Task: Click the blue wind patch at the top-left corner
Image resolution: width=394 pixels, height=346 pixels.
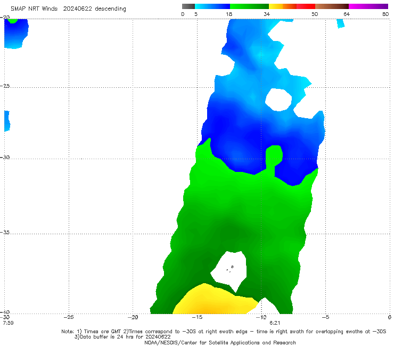Action: pos(15,34)
